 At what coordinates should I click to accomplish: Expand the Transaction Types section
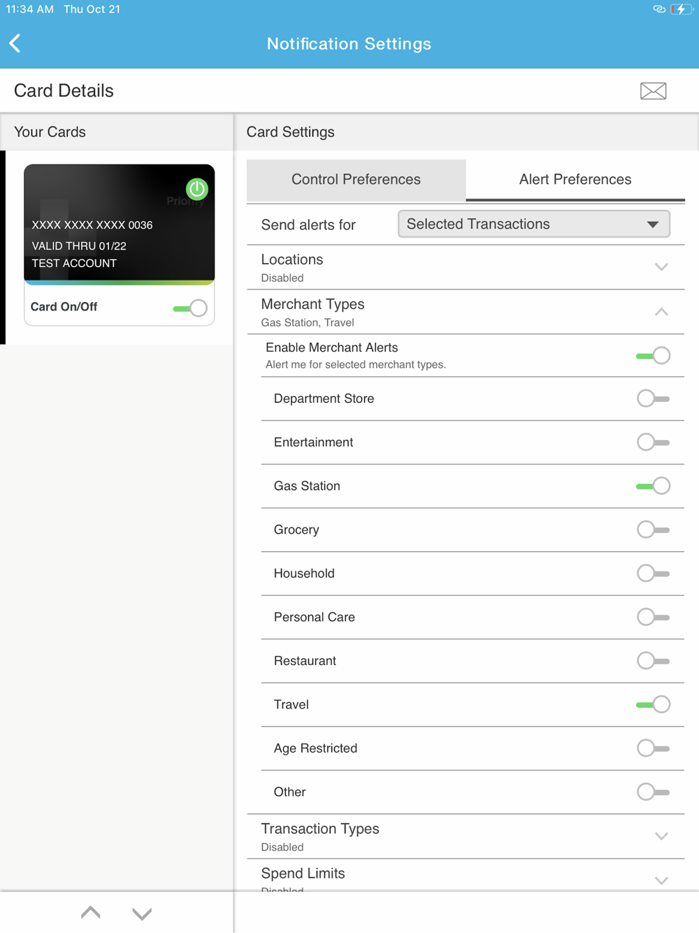(x=661, y=836)
